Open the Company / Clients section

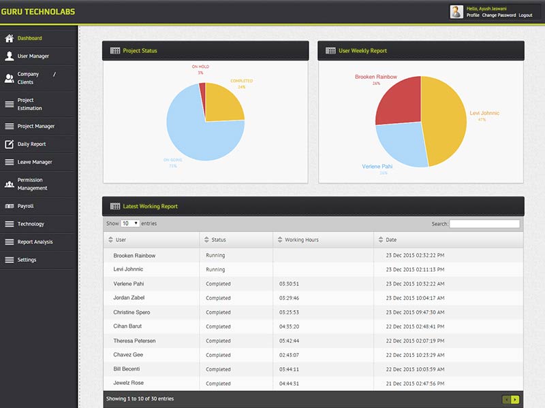[x=8, y=77]
